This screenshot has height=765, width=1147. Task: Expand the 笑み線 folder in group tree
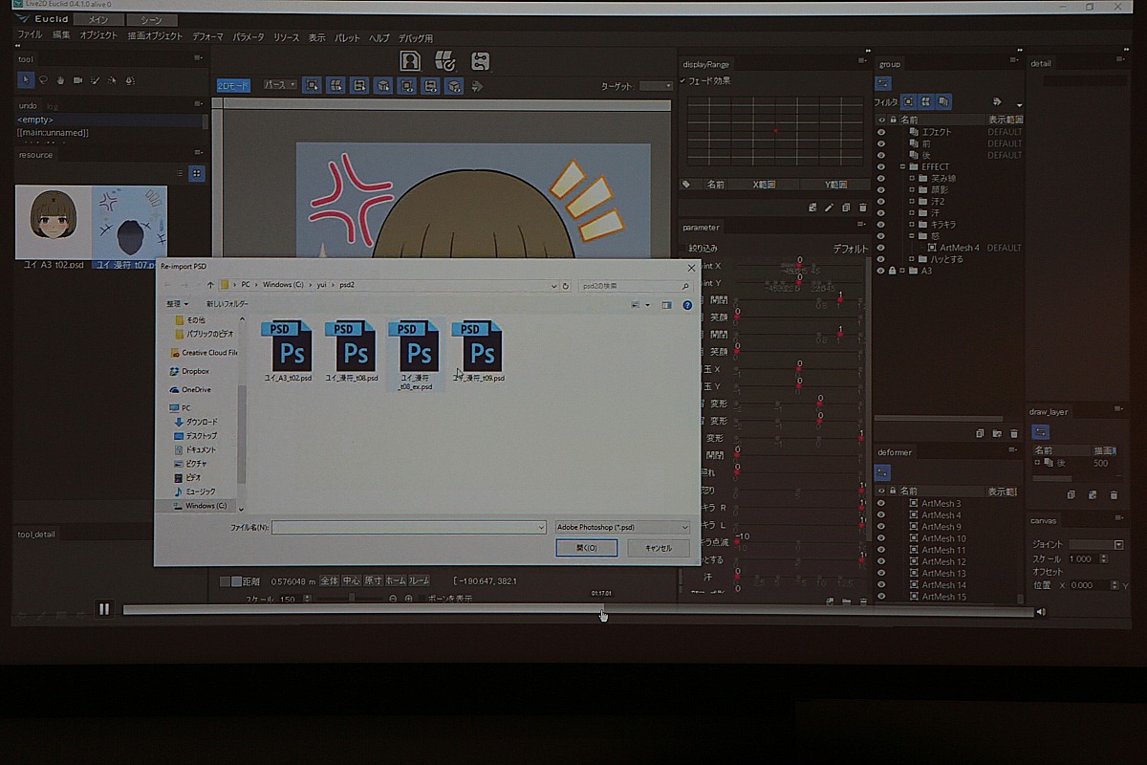[x=912, y=179]
